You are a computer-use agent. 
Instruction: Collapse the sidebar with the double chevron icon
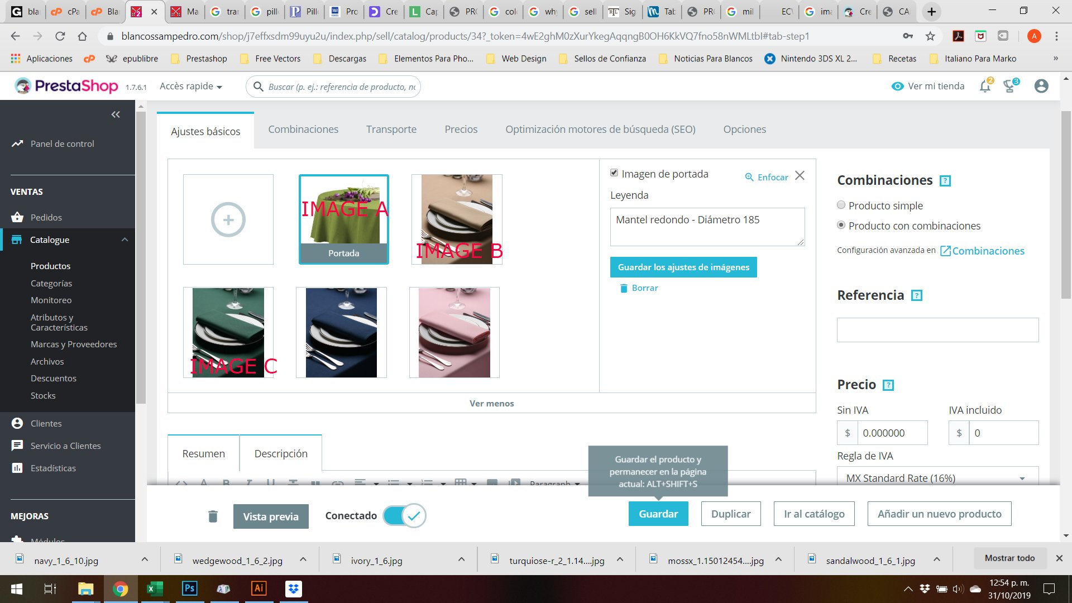[116, 114]
